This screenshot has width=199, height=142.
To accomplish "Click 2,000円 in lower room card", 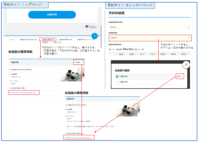I will (x=69, y=109).
